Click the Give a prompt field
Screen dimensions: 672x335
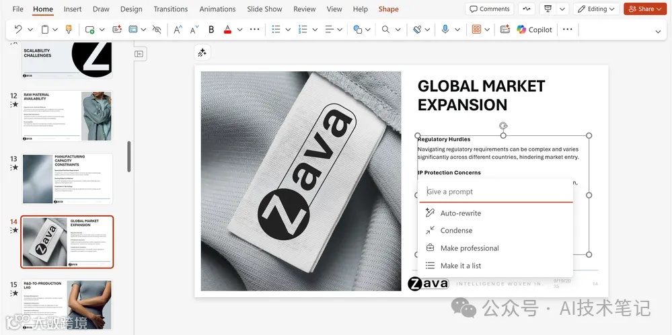point(496,192)
